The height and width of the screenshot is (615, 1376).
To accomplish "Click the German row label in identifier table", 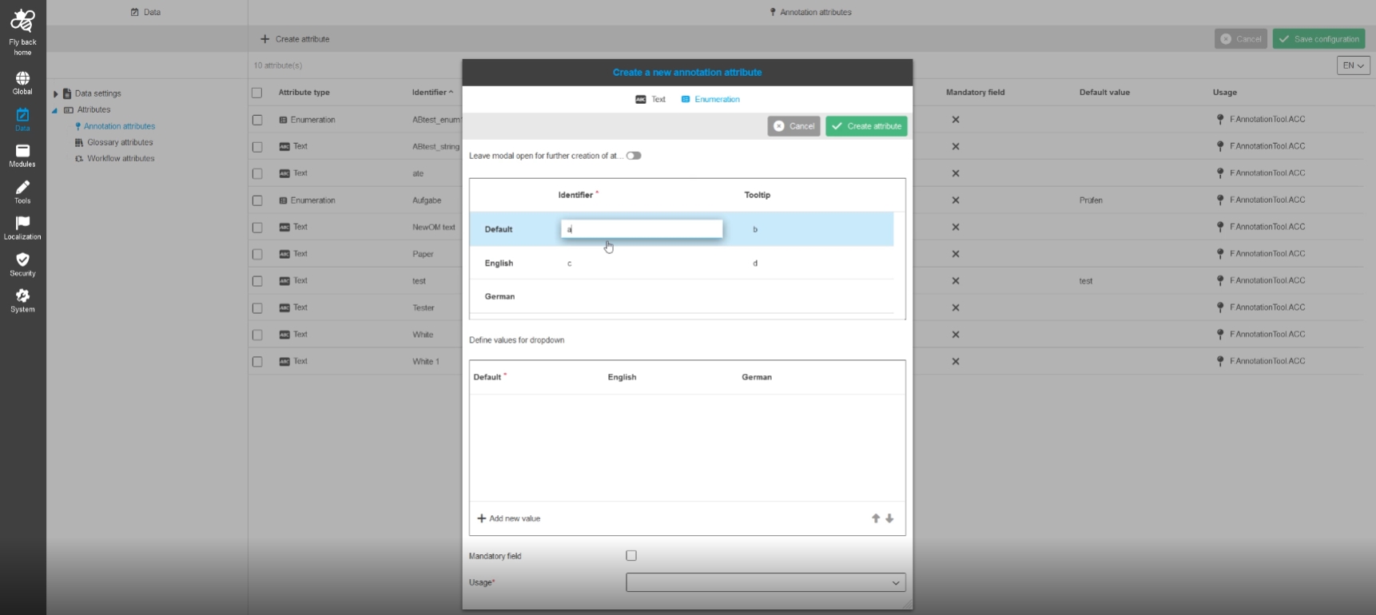I will (499, 296).
